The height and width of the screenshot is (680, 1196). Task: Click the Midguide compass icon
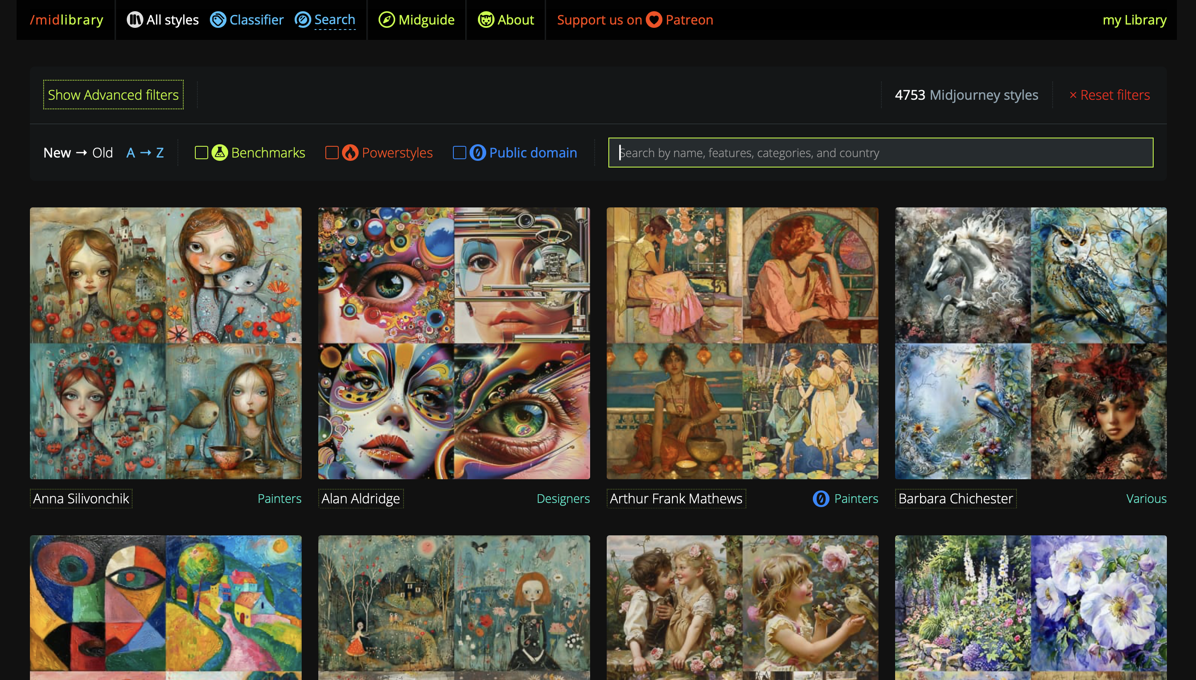click(386, 20)
